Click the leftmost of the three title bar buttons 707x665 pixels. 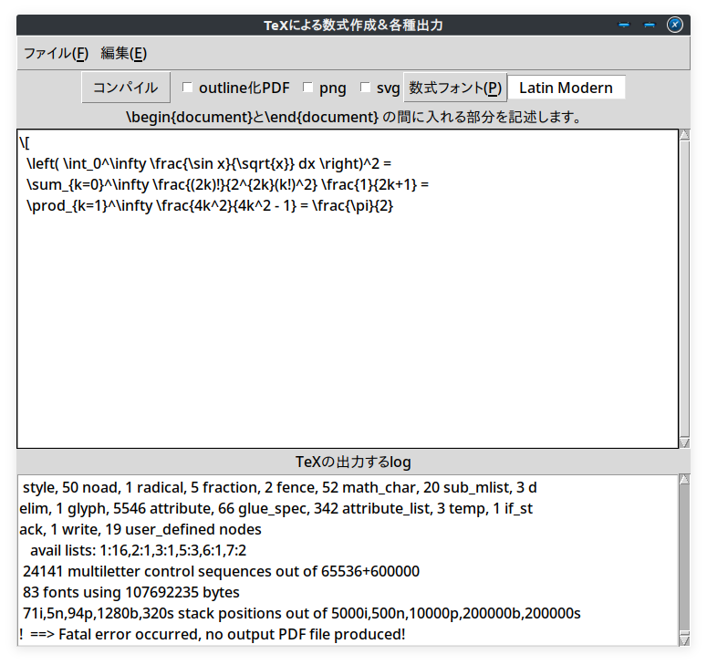624,25
